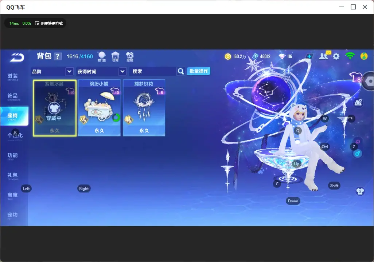The width and height of the screenshot is (374, 262).
Task: Switch to the 宝宝 tab
Action: coord(13,195)
